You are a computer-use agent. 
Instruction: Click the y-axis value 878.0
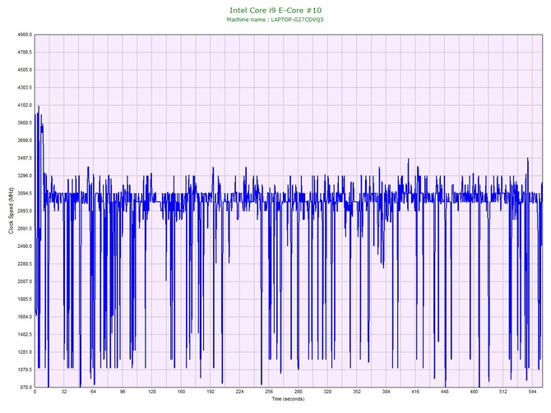[25, 388]
